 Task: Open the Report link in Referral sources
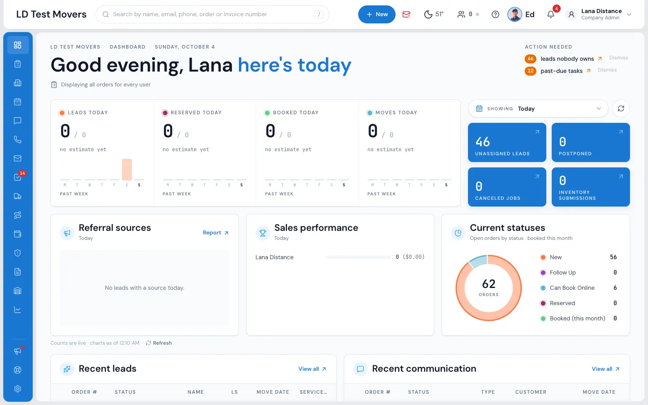[x=216, y=233]
